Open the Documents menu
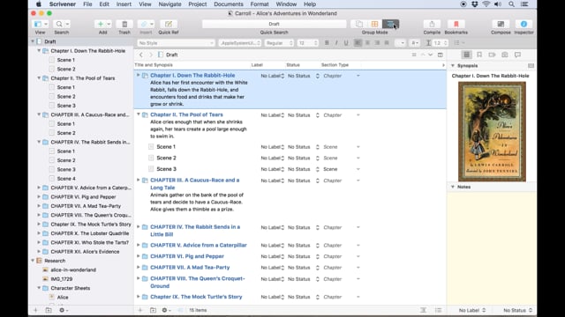Viewport: 565px width, 317px height. point(229,4)
